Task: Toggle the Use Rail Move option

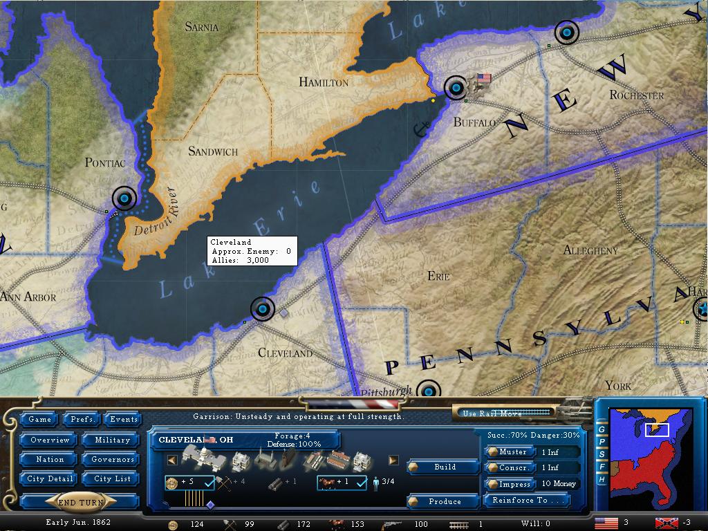Action: [x=506, y=413]
